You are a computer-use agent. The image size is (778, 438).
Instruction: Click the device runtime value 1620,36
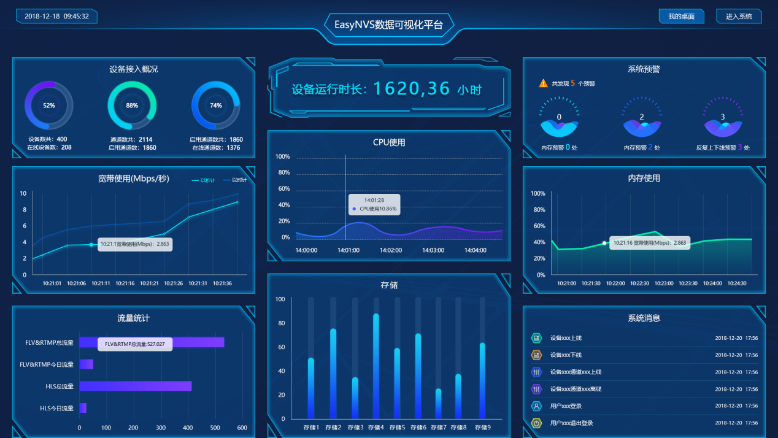(412, 89)
